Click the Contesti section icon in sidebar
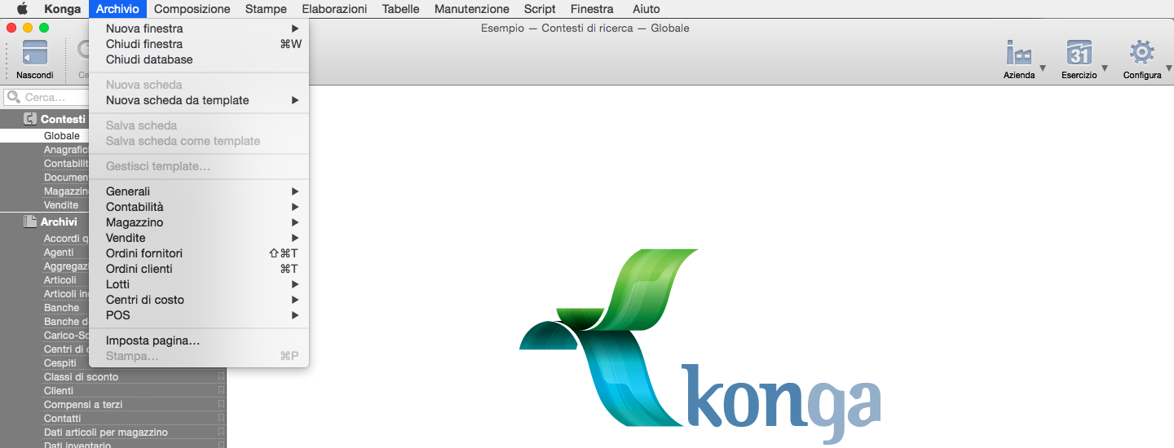 pyautogui.click(x=30, y=119)
